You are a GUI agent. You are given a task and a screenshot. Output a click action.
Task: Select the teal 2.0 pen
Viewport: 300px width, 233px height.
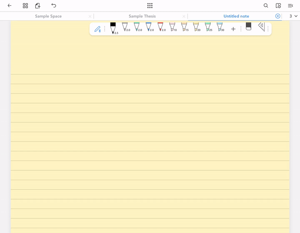pyautogui.click(x=137, y=27)
